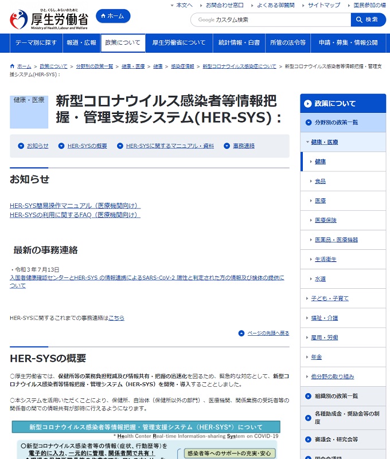Expand sidebar 年金 section

coord(343,357)
